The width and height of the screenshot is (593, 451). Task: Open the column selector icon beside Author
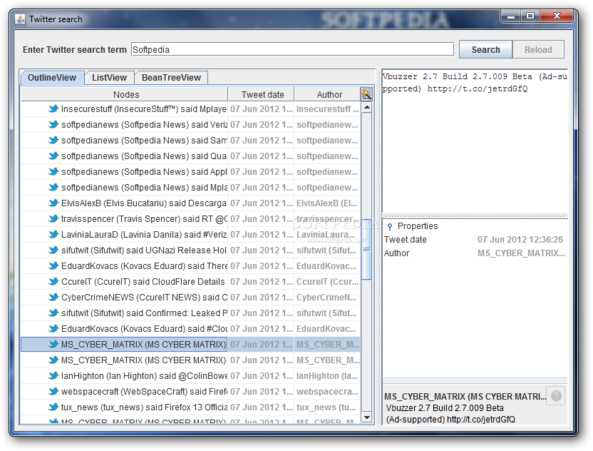pyautogui.click(x=366, y=94)
